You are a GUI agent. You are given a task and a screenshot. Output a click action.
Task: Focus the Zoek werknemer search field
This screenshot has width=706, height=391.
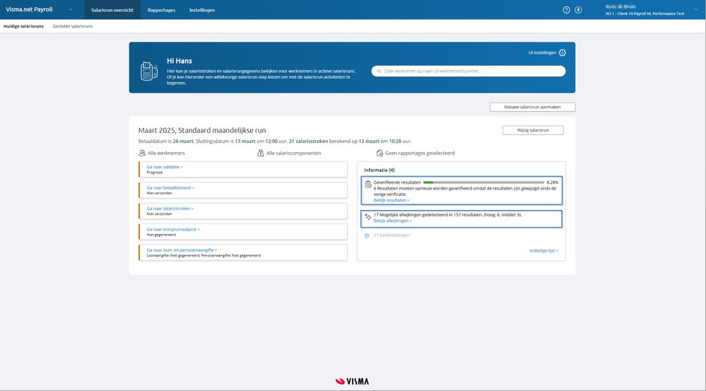tap(469, 71)
